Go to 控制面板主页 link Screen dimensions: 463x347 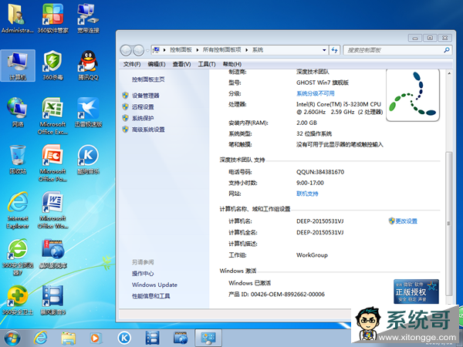pos(148,79)
